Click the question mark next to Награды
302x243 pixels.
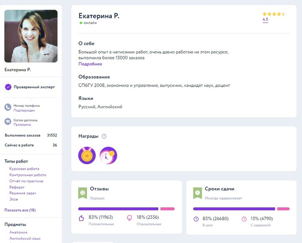(x=104, y=136)
